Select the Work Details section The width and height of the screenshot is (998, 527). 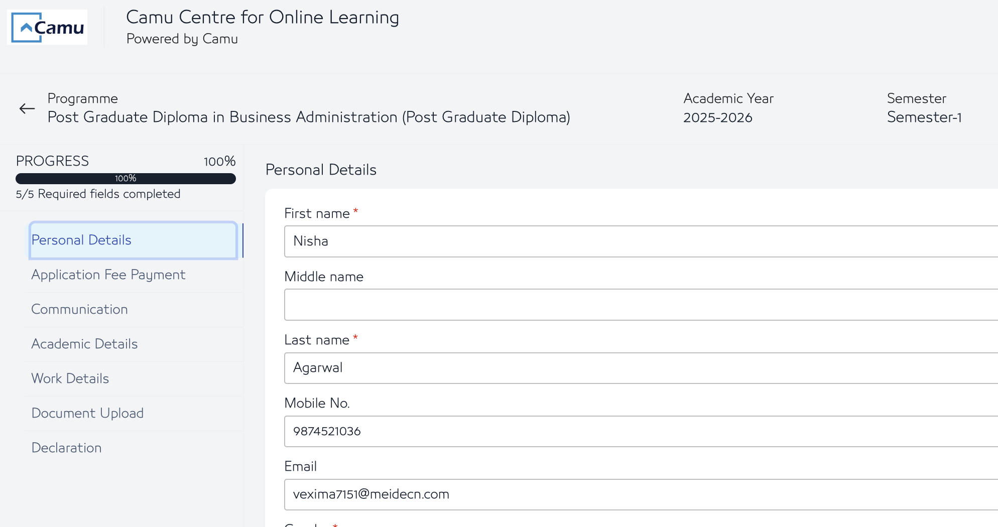[x=70, y=378]
